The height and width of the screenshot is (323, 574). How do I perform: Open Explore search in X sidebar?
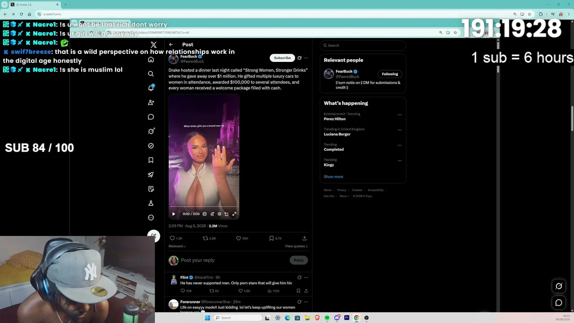151,74
